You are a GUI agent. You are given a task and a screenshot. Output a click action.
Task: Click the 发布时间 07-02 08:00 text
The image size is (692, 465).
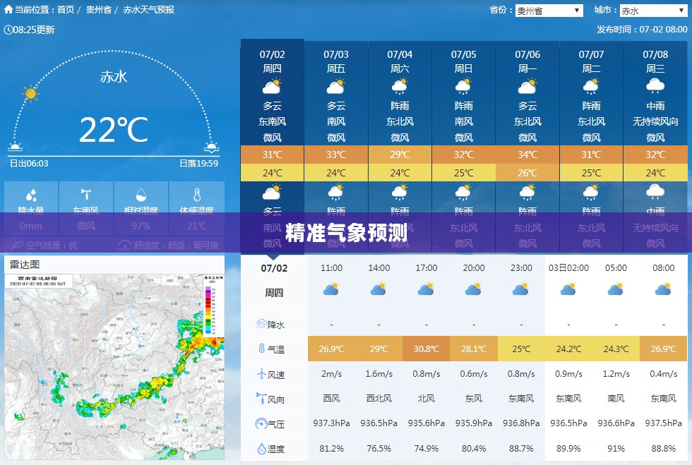point(642,29)
